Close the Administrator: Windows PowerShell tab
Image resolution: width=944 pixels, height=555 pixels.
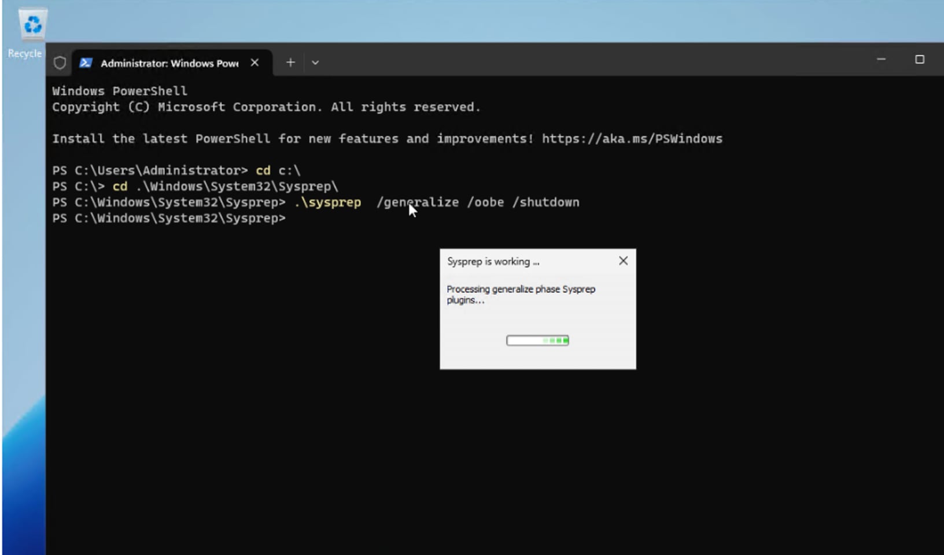[x=255, y=62]
